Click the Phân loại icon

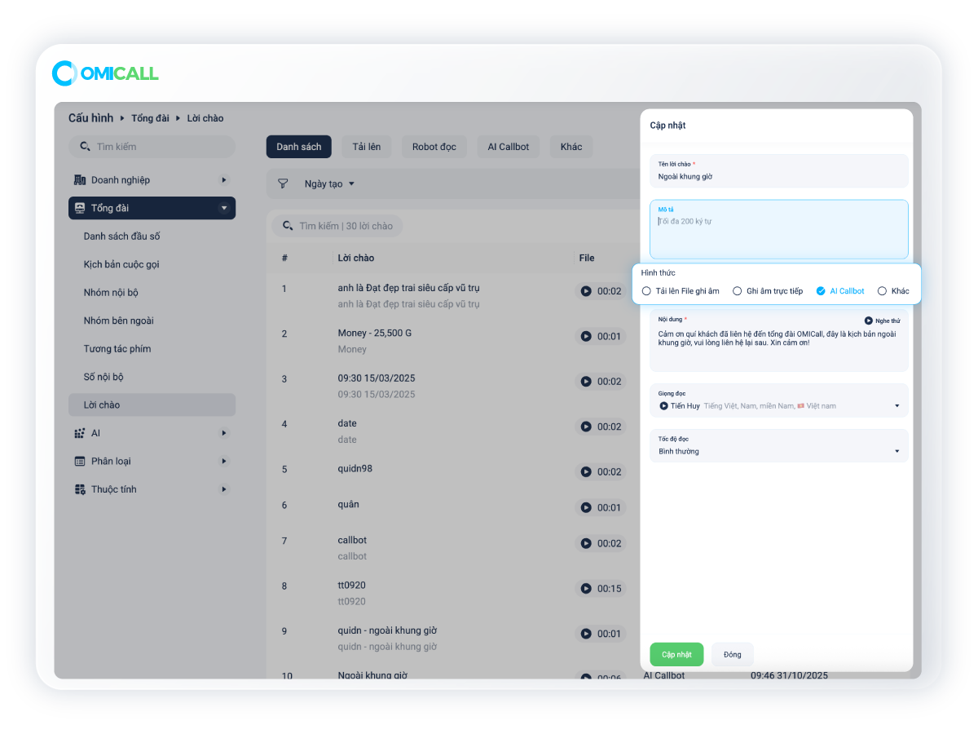(x=80, y=461)
